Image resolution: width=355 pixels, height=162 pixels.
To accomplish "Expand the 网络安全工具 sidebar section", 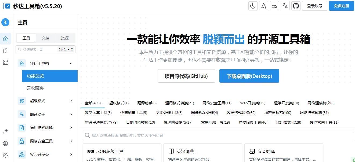I will [x=45, y=141].
